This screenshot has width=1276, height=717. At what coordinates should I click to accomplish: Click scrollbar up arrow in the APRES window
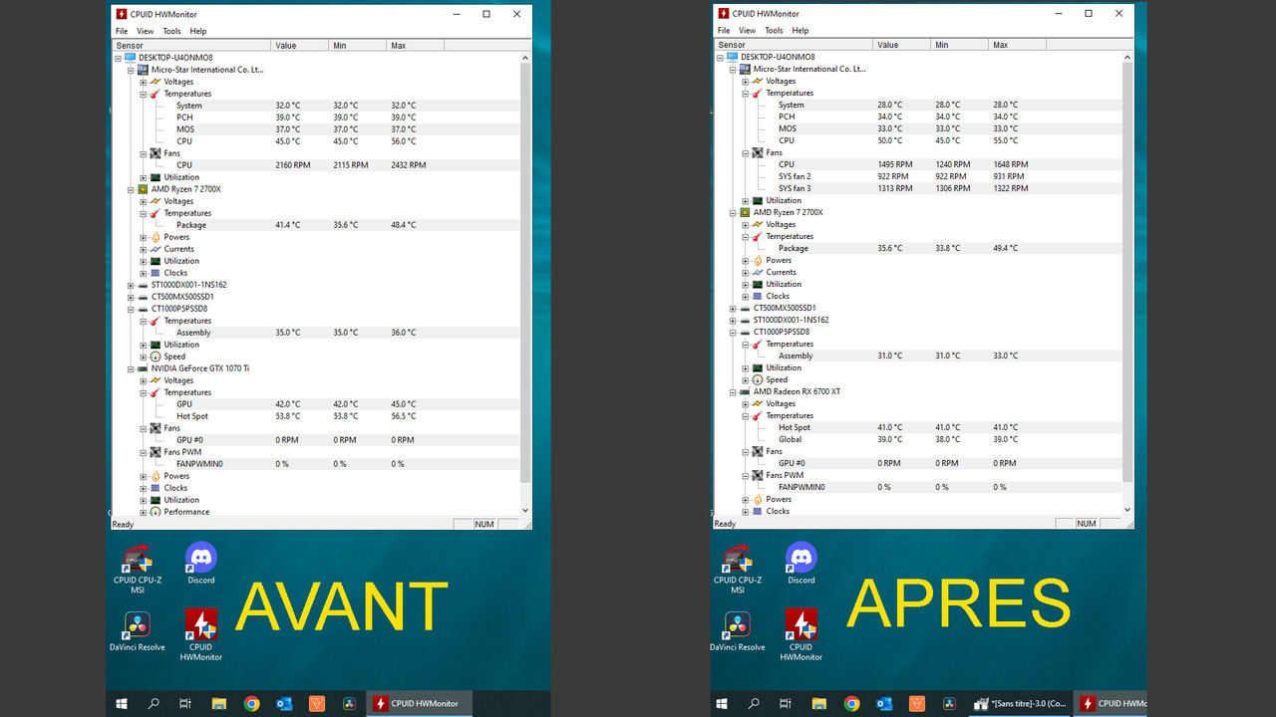pos(1128,57)
